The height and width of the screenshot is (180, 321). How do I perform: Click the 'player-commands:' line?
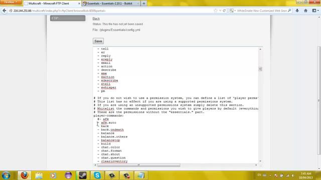(108, 115)
